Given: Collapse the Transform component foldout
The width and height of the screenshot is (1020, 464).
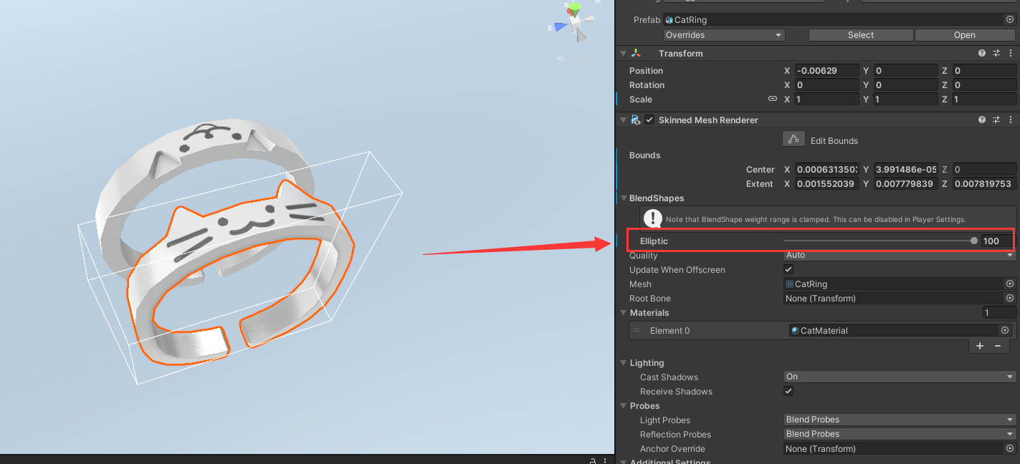Looking at the screenshot, I should pyautogui.click(x=623, y=54).
